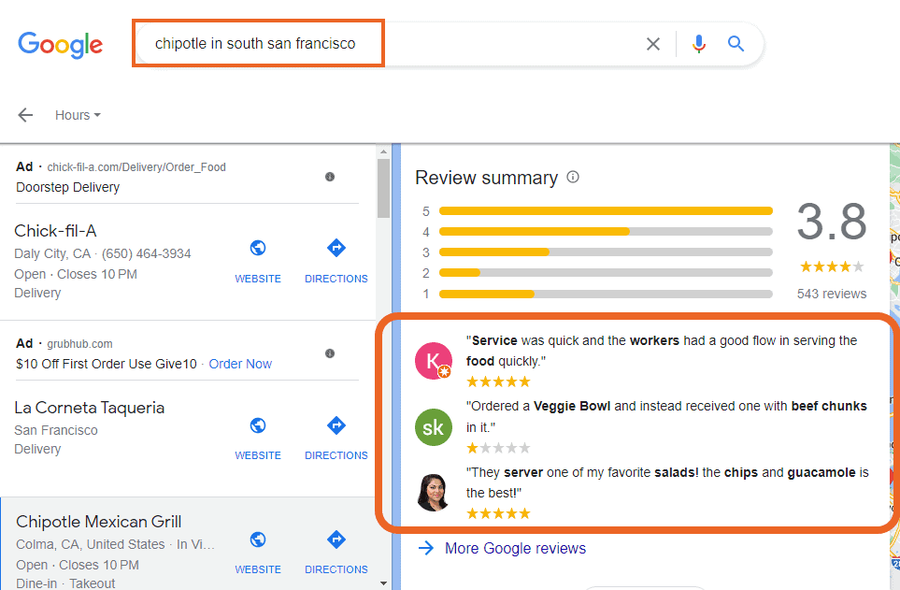
Task: Select La Corneta Taqueria listing
Action: [x=89, y=408]
